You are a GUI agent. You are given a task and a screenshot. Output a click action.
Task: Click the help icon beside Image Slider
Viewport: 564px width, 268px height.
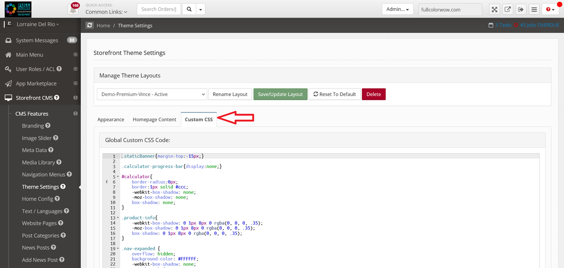point(56,138)
